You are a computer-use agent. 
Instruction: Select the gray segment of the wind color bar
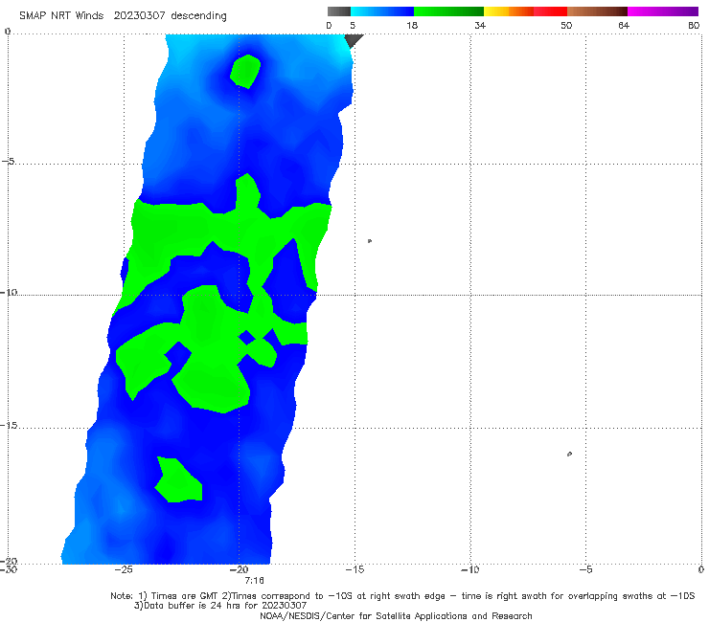click(x=339, y=11)
